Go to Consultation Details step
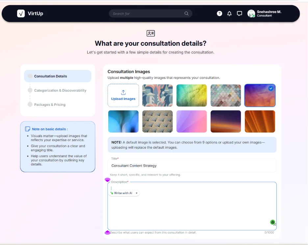The height and width of the screenshot is (245, 308). click(x=58, y=76)
